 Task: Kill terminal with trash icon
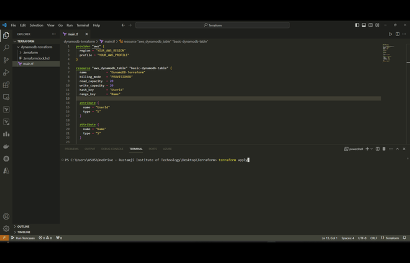point(384,149)
